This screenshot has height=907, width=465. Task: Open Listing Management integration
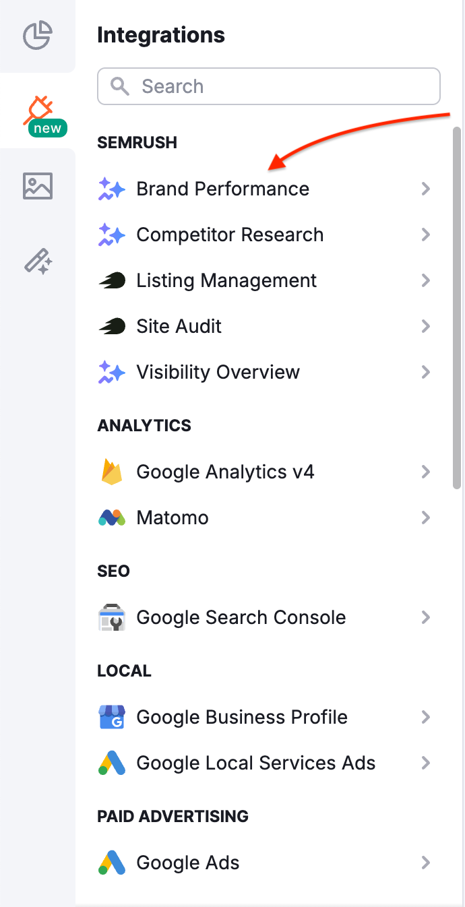[226, 280]
